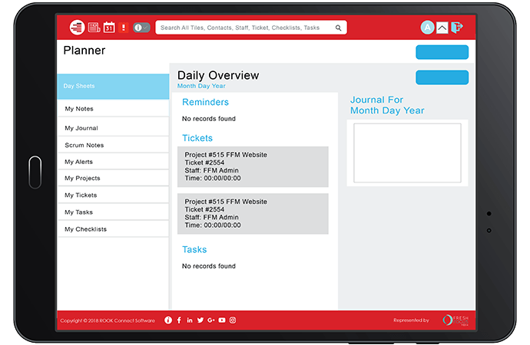Click the logout door icon
The image size is (530, 345).
pyautogui.click(x=457, y=28)
